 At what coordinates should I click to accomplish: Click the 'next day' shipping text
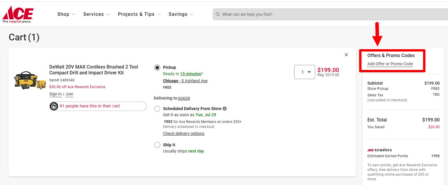[x=196, y=151]
